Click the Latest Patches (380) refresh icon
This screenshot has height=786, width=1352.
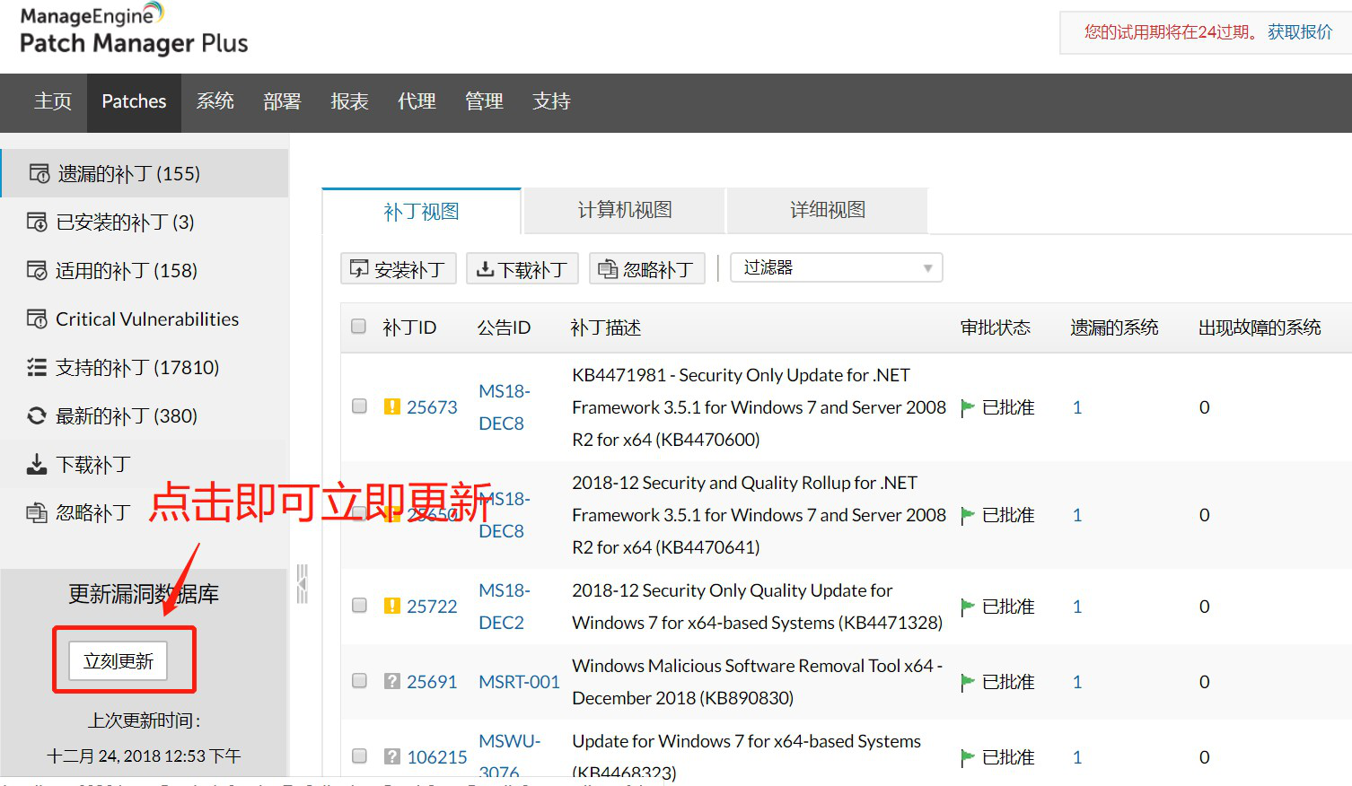point(37,415)
